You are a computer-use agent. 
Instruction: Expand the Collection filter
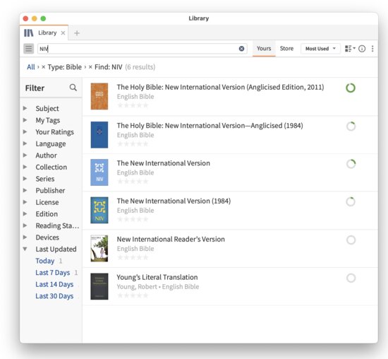(x=25, y=167)
